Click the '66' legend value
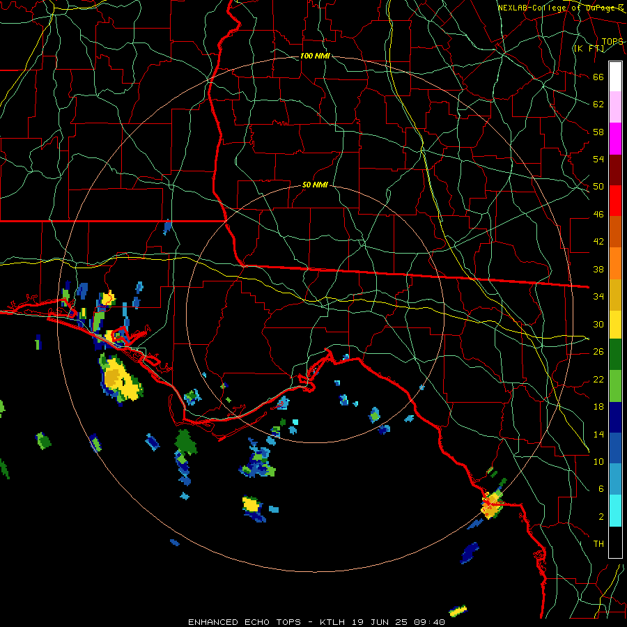This screenshot has width=627, height=627. [598, 77]
